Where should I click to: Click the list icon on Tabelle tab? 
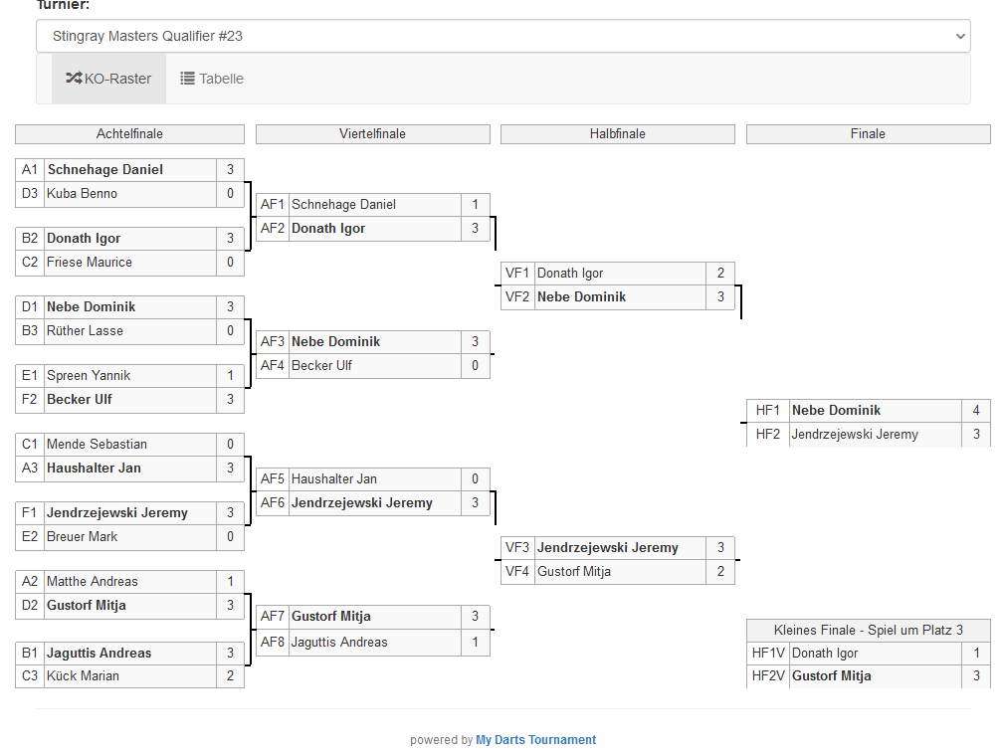click(x=187, y=79)
